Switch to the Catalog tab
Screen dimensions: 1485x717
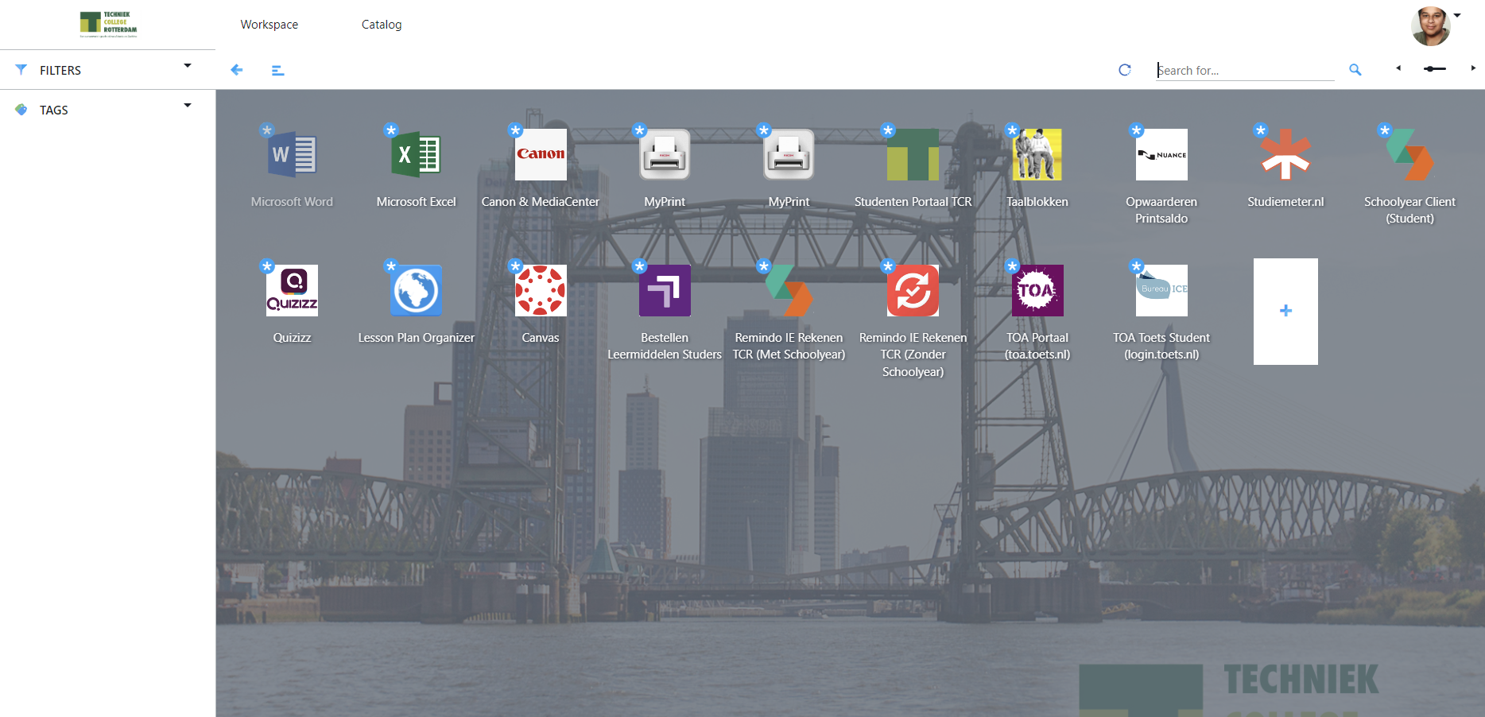pos(382,25)
